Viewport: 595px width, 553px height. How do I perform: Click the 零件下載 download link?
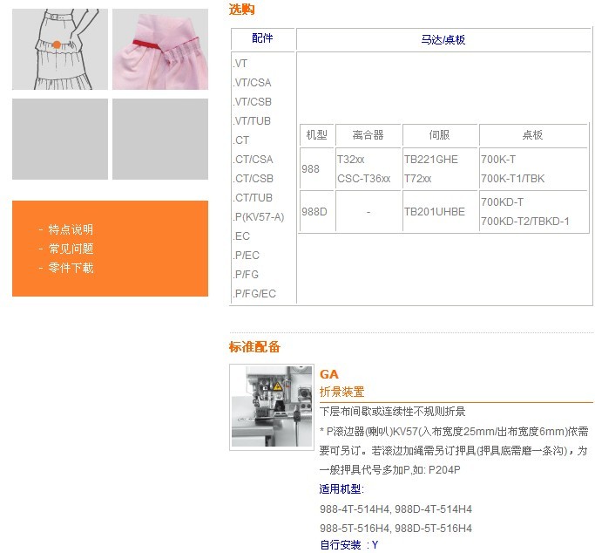[x=71, y=268]
